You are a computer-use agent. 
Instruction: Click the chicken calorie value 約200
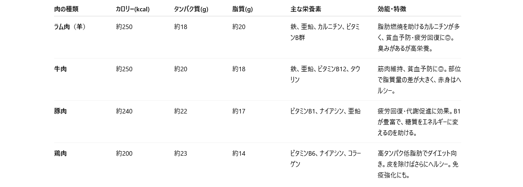(124, 154)
